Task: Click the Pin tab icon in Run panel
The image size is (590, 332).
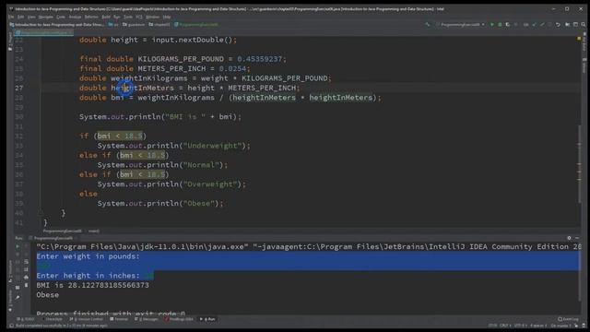Action: 18,297
